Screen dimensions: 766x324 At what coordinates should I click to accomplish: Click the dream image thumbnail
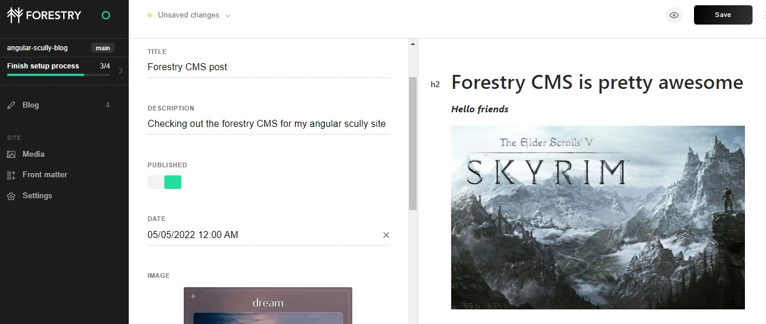[x=268, y=305]
